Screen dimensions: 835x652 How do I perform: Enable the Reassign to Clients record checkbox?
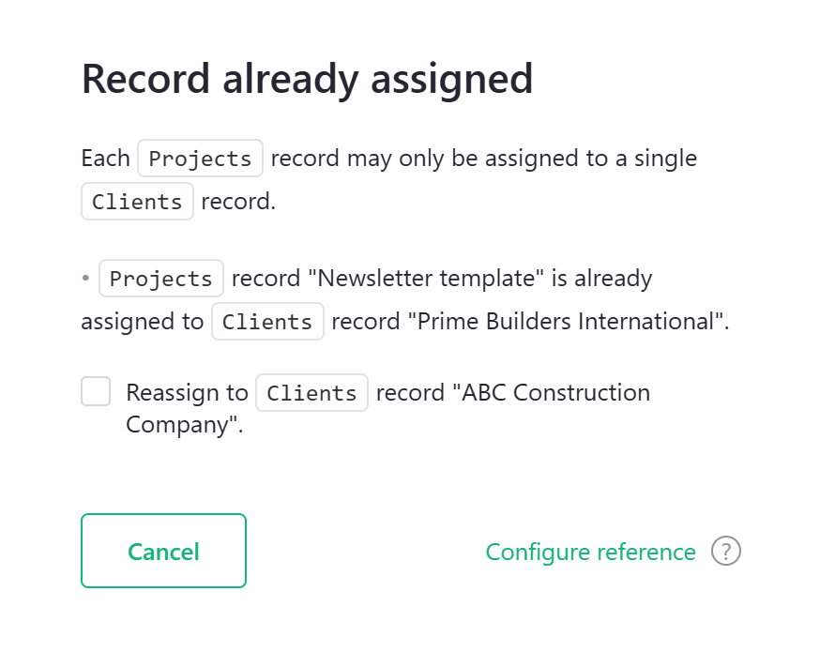point(96,391)
